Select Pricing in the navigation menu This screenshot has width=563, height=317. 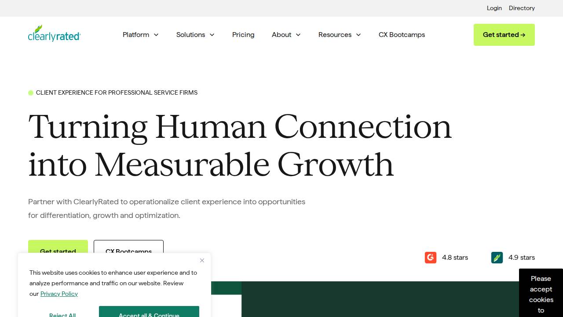(243, 35)
